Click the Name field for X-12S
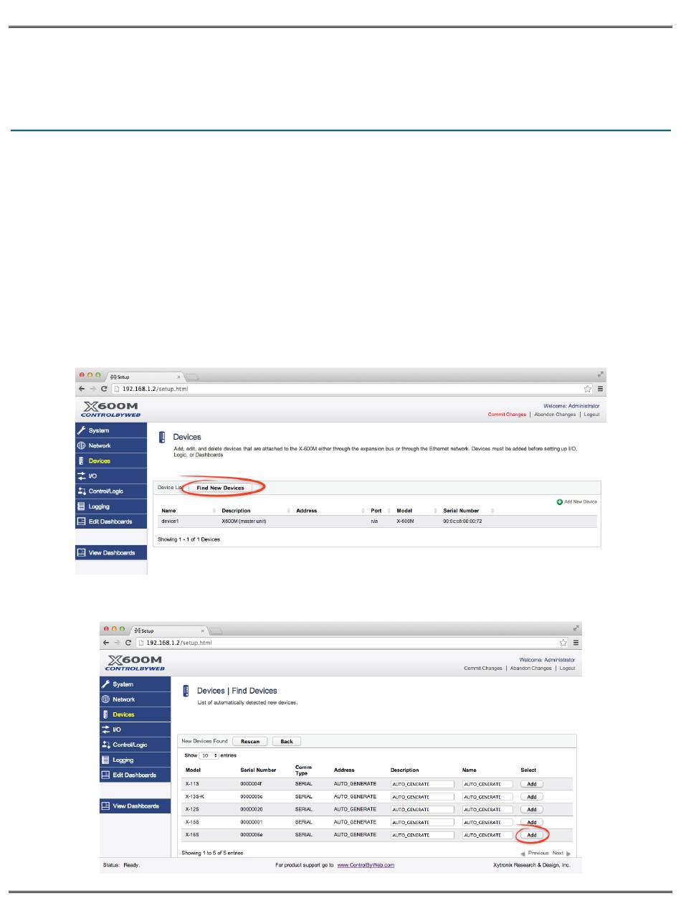The width and height of the screenshot is (681, 921). click(487, 810)
